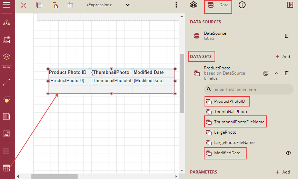The width and height of the screenshot is (298, 179).
Task: Open the Layers icon in sidebar
Action: 7,57
